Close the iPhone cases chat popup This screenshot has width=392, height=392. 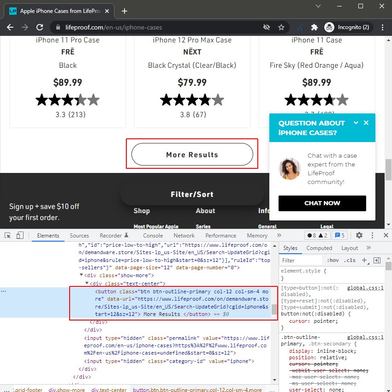pos(366,123)
